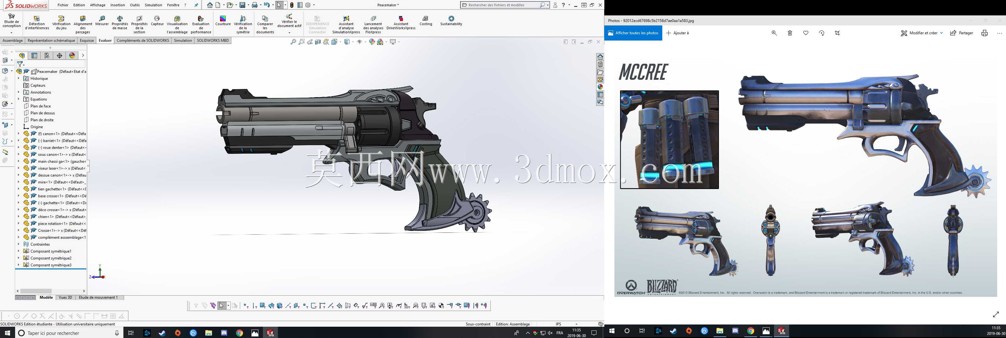The width and height of the screenshot is (1006, 338).
Task: Open the Fichier menu
Action: coord(63,5)
